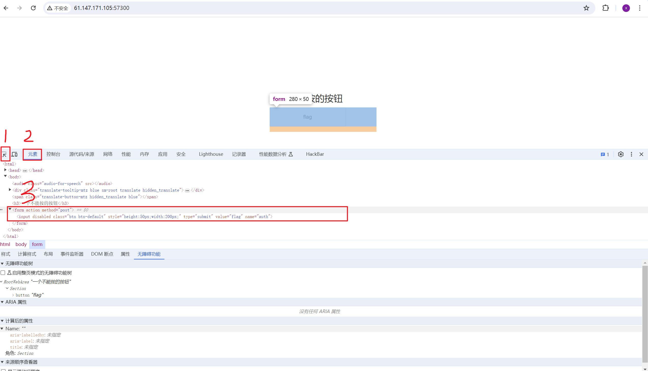The width and height of the screenshot is (648, 371).
Task: Click ellipsis of translate-tooltip div
Action: tap(187, 191)
